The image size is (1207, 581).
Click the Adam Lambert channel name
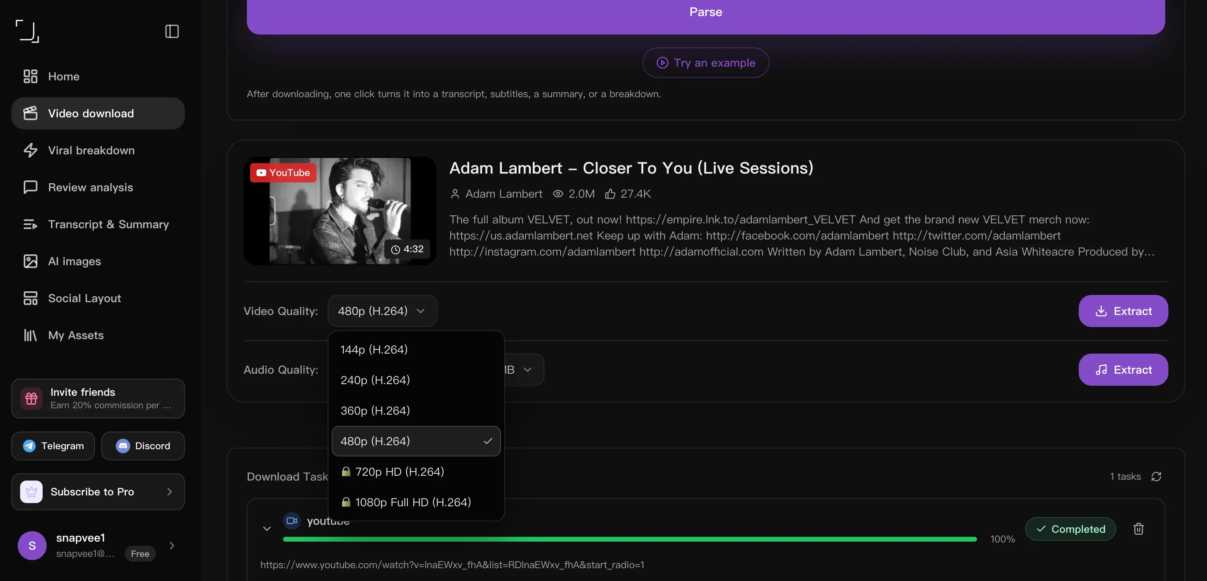(504, 194)
